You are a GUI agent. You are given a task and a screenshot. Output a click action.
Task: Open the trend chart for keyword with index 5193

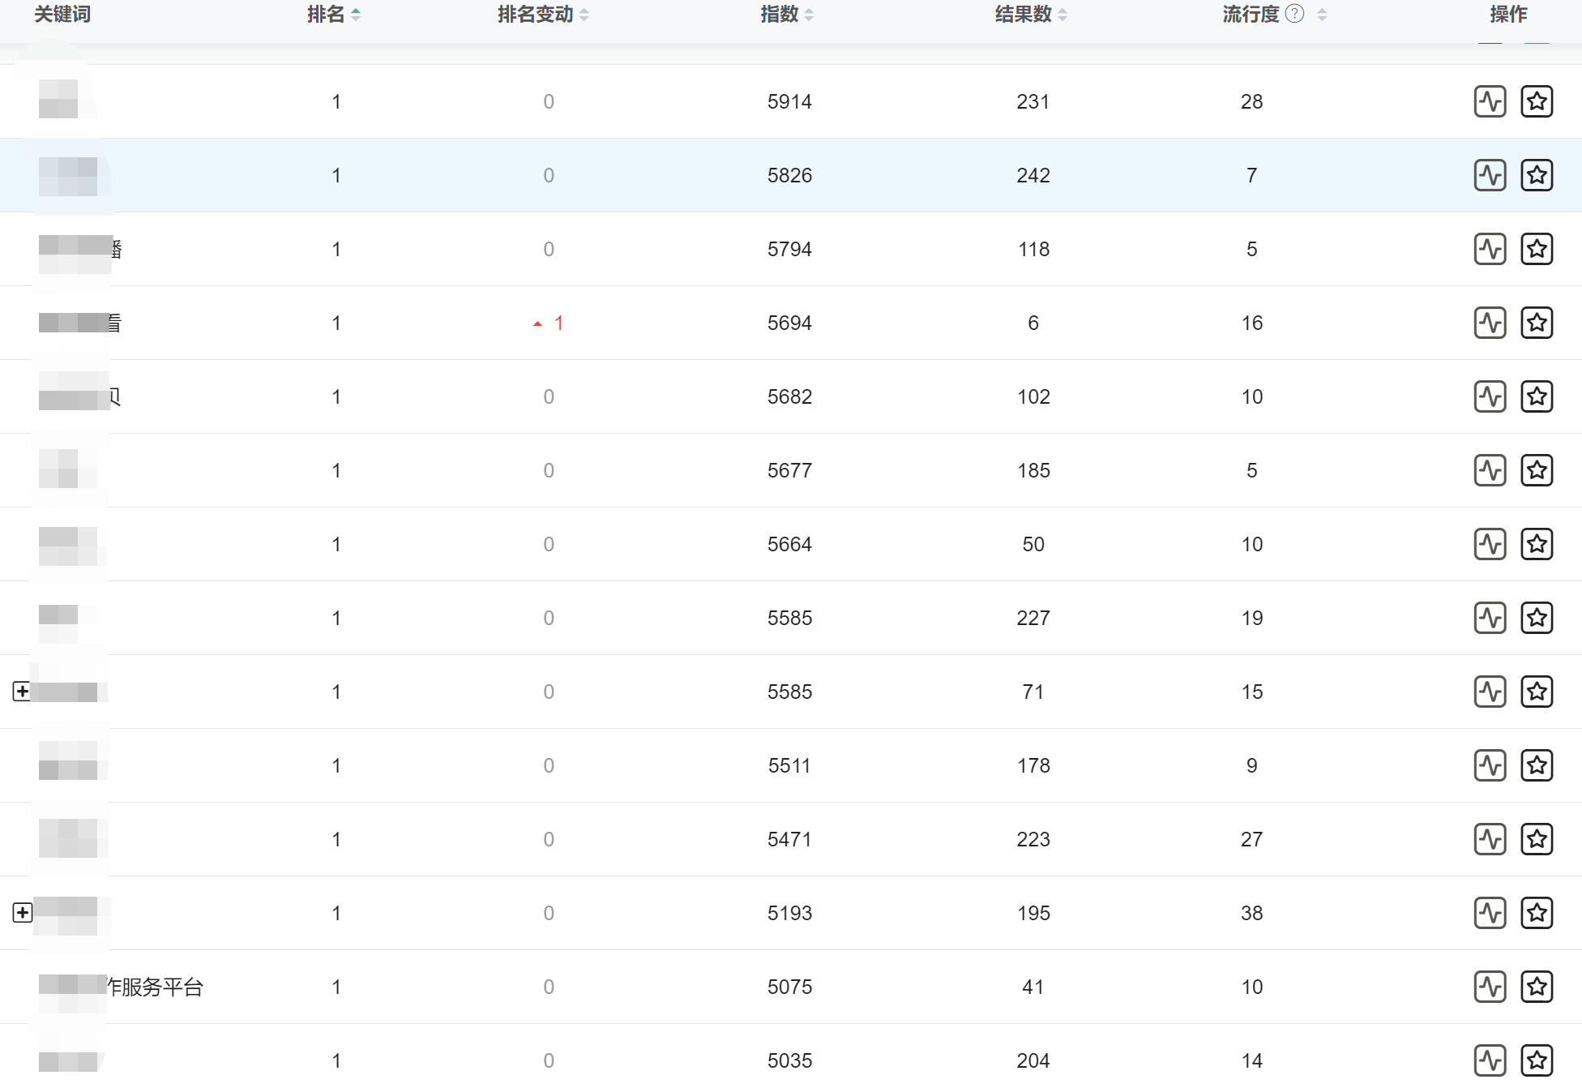pyautogui.click(x=1490, y=913)
